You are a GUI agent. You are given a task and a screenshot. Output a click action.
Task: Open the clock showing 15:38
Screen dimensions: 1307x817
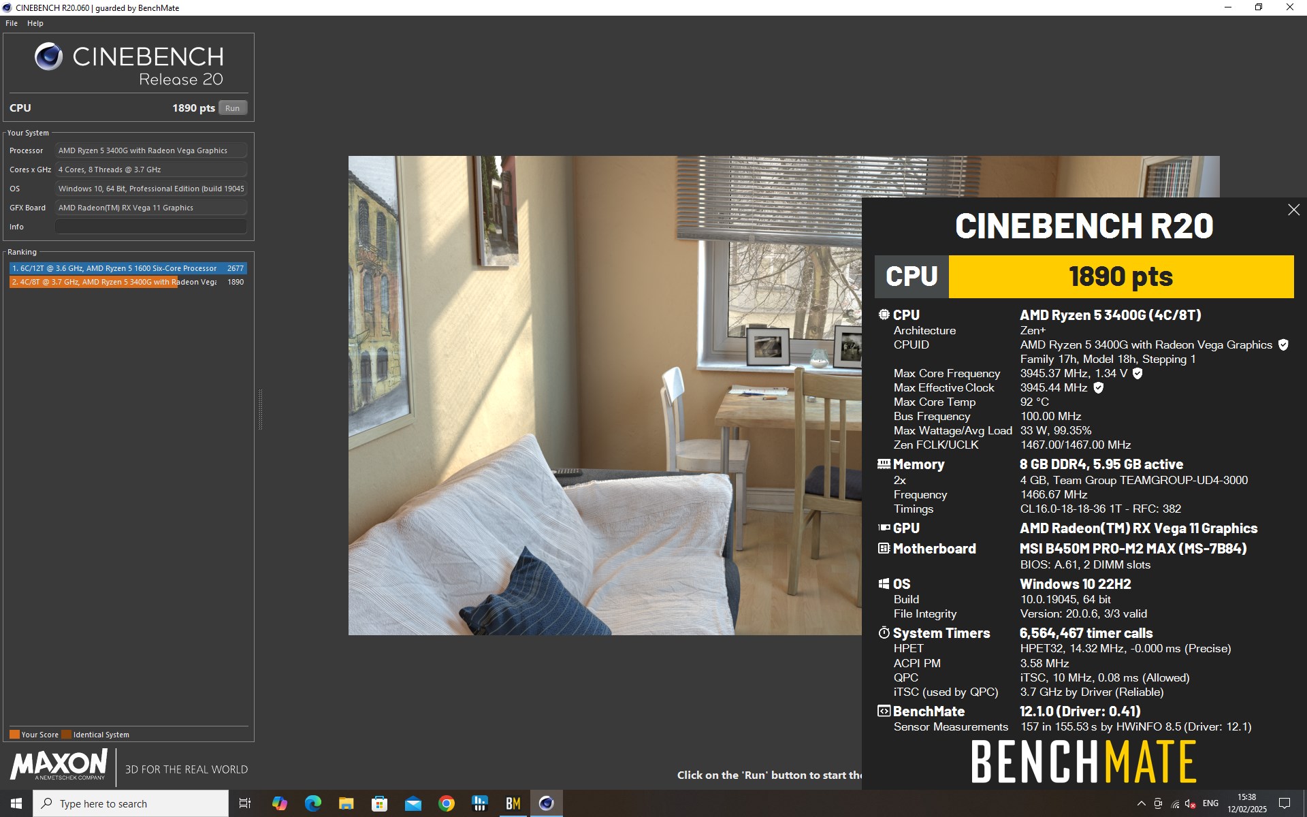coord(1247,803)
